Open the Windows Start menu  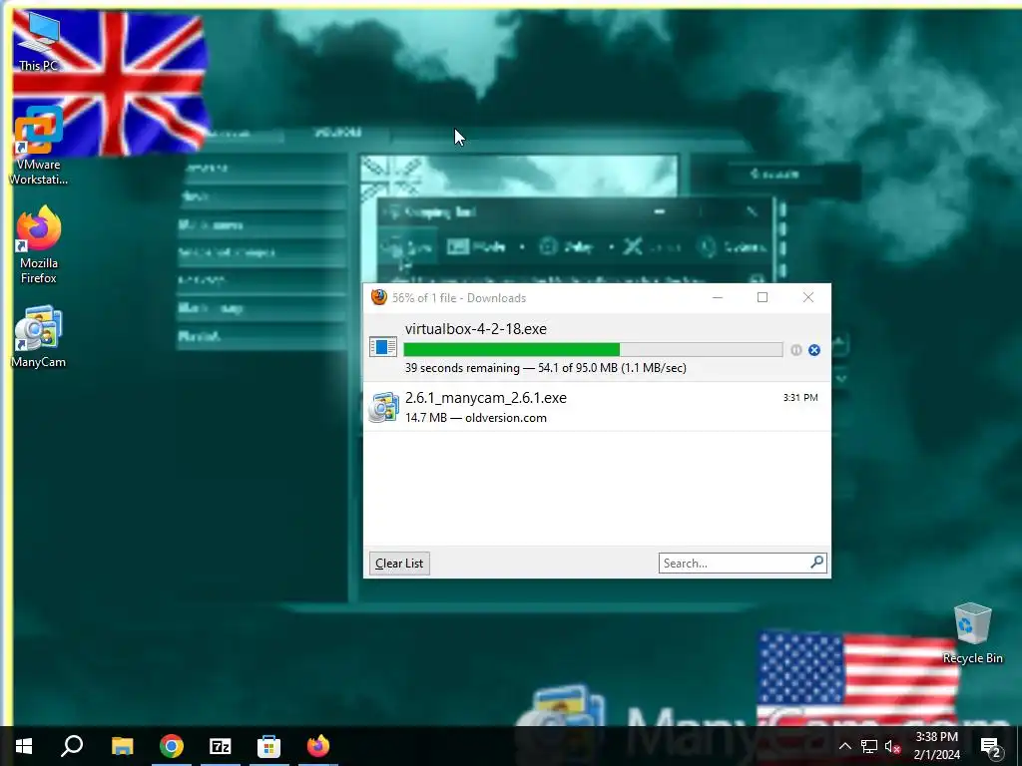click(x=24, y=746)
